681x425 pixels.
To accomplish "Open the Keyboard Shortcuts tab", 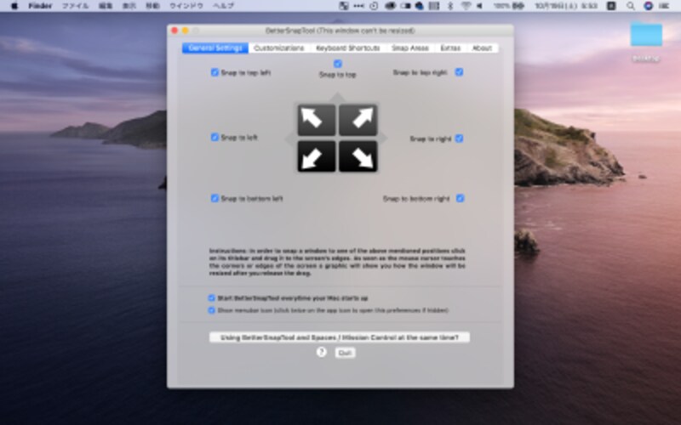I will click(x=348, y=48).
